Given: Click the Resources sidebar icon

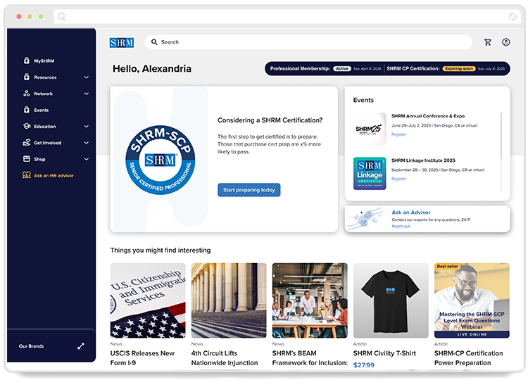Looking at the screenshot, I should pyautogui.click(x=27, y=77).
